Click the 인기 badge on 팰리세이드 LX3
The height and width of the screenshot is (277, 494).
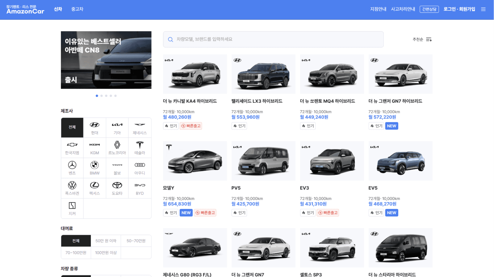[239, 126]
